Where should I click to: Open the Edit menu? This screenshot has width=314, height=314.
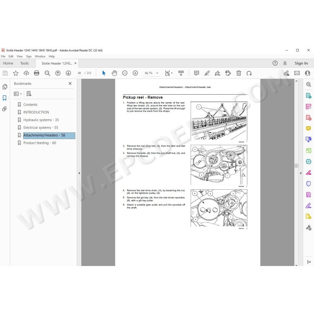click(x=11, y=57)
